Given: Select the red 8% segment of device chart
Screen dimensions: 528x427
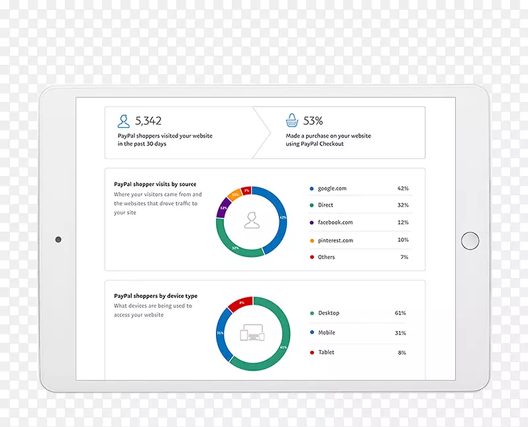Looking at the screenshot, I should tap(241, 303).
